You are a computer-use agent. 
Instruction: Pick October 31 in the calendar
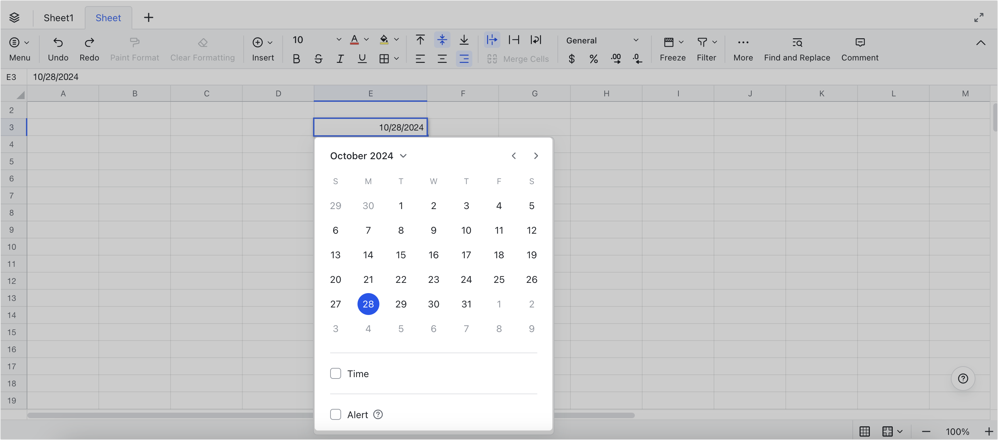[x=466, y=304]
